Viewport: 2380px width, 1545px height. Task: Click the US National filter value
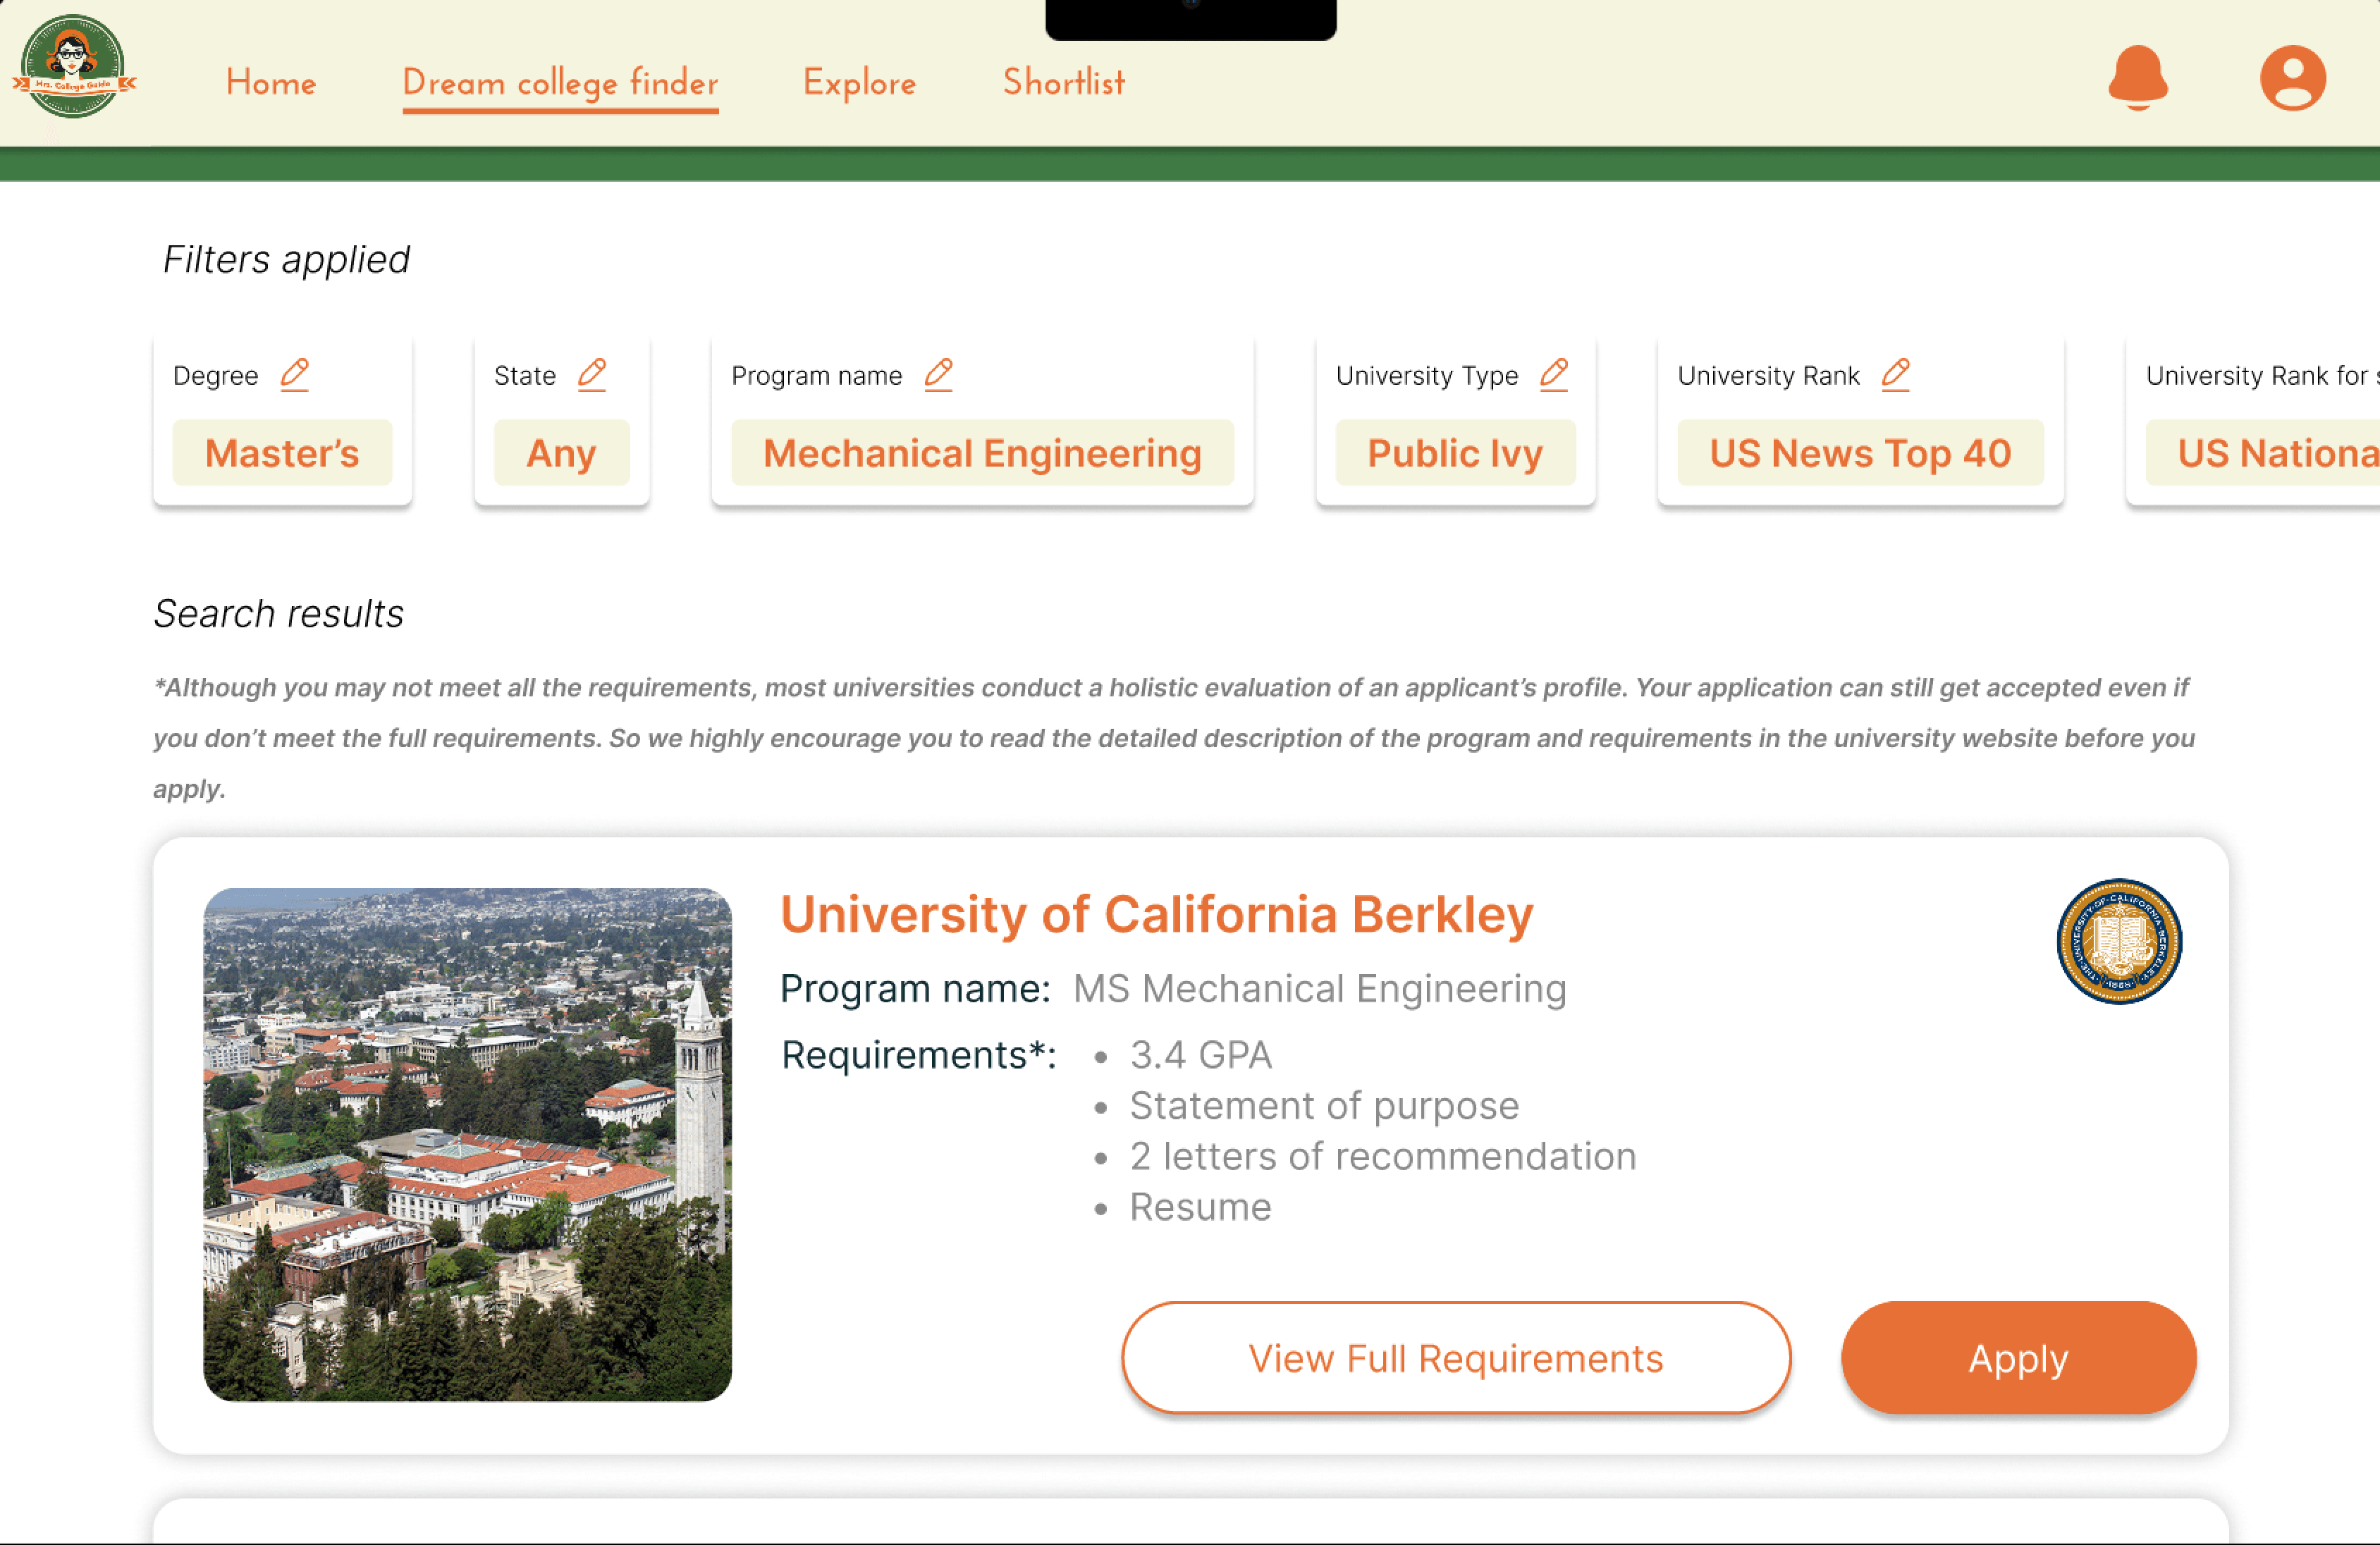pos(2263,453)
